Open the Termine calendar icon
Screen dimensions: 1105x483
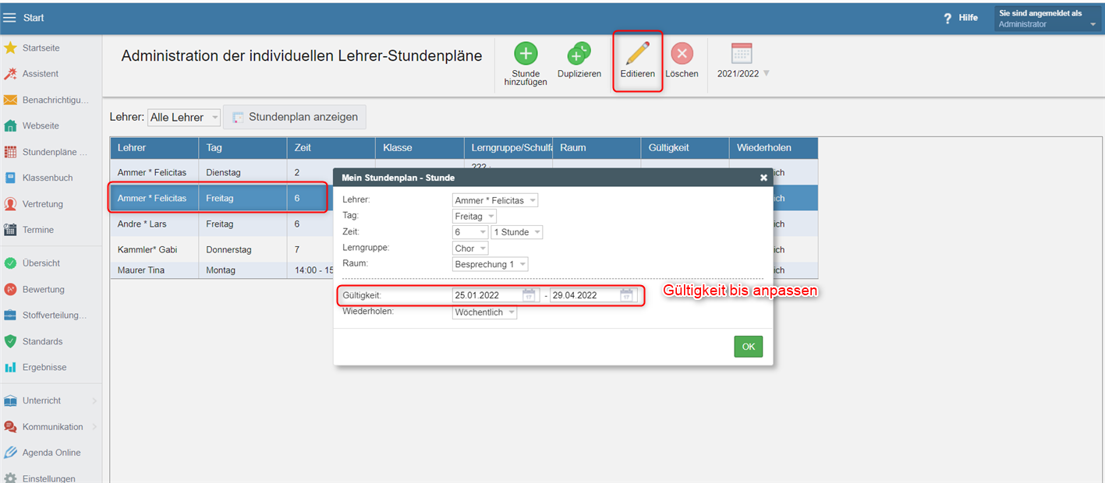point(10,230)
